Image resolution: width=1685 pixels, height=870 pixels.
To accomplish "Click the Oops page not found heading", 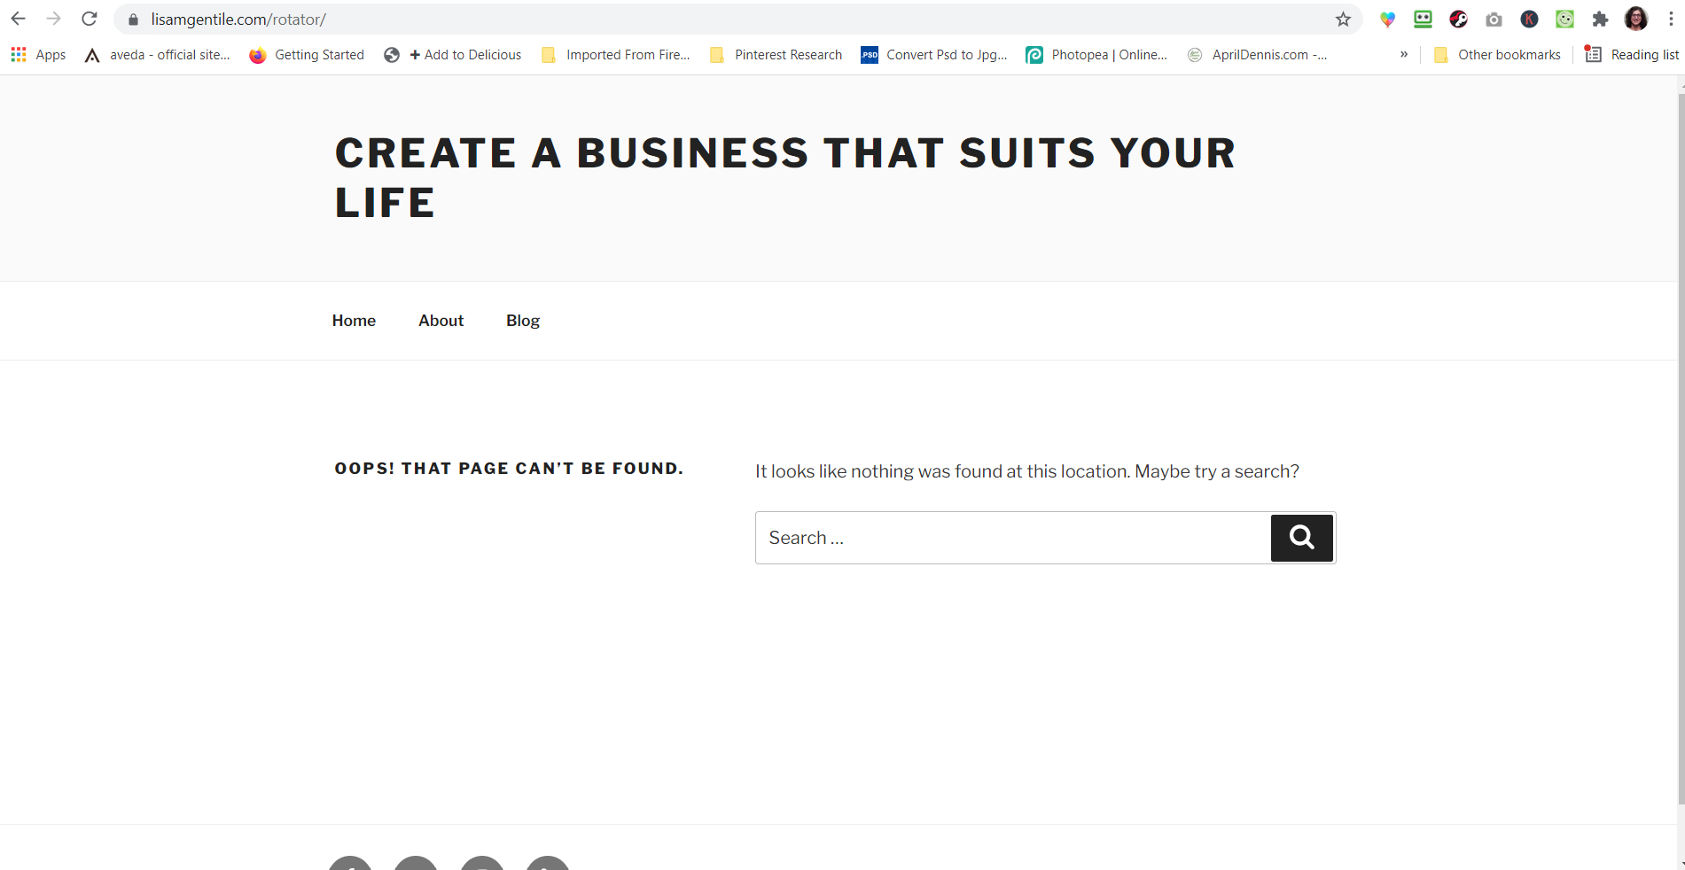I will click(x=510, y=469).
